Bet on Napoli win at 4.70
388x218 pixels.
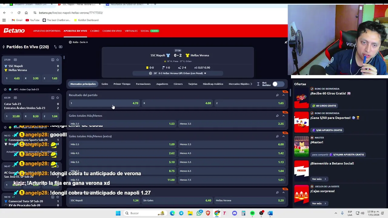click(105, 103)
